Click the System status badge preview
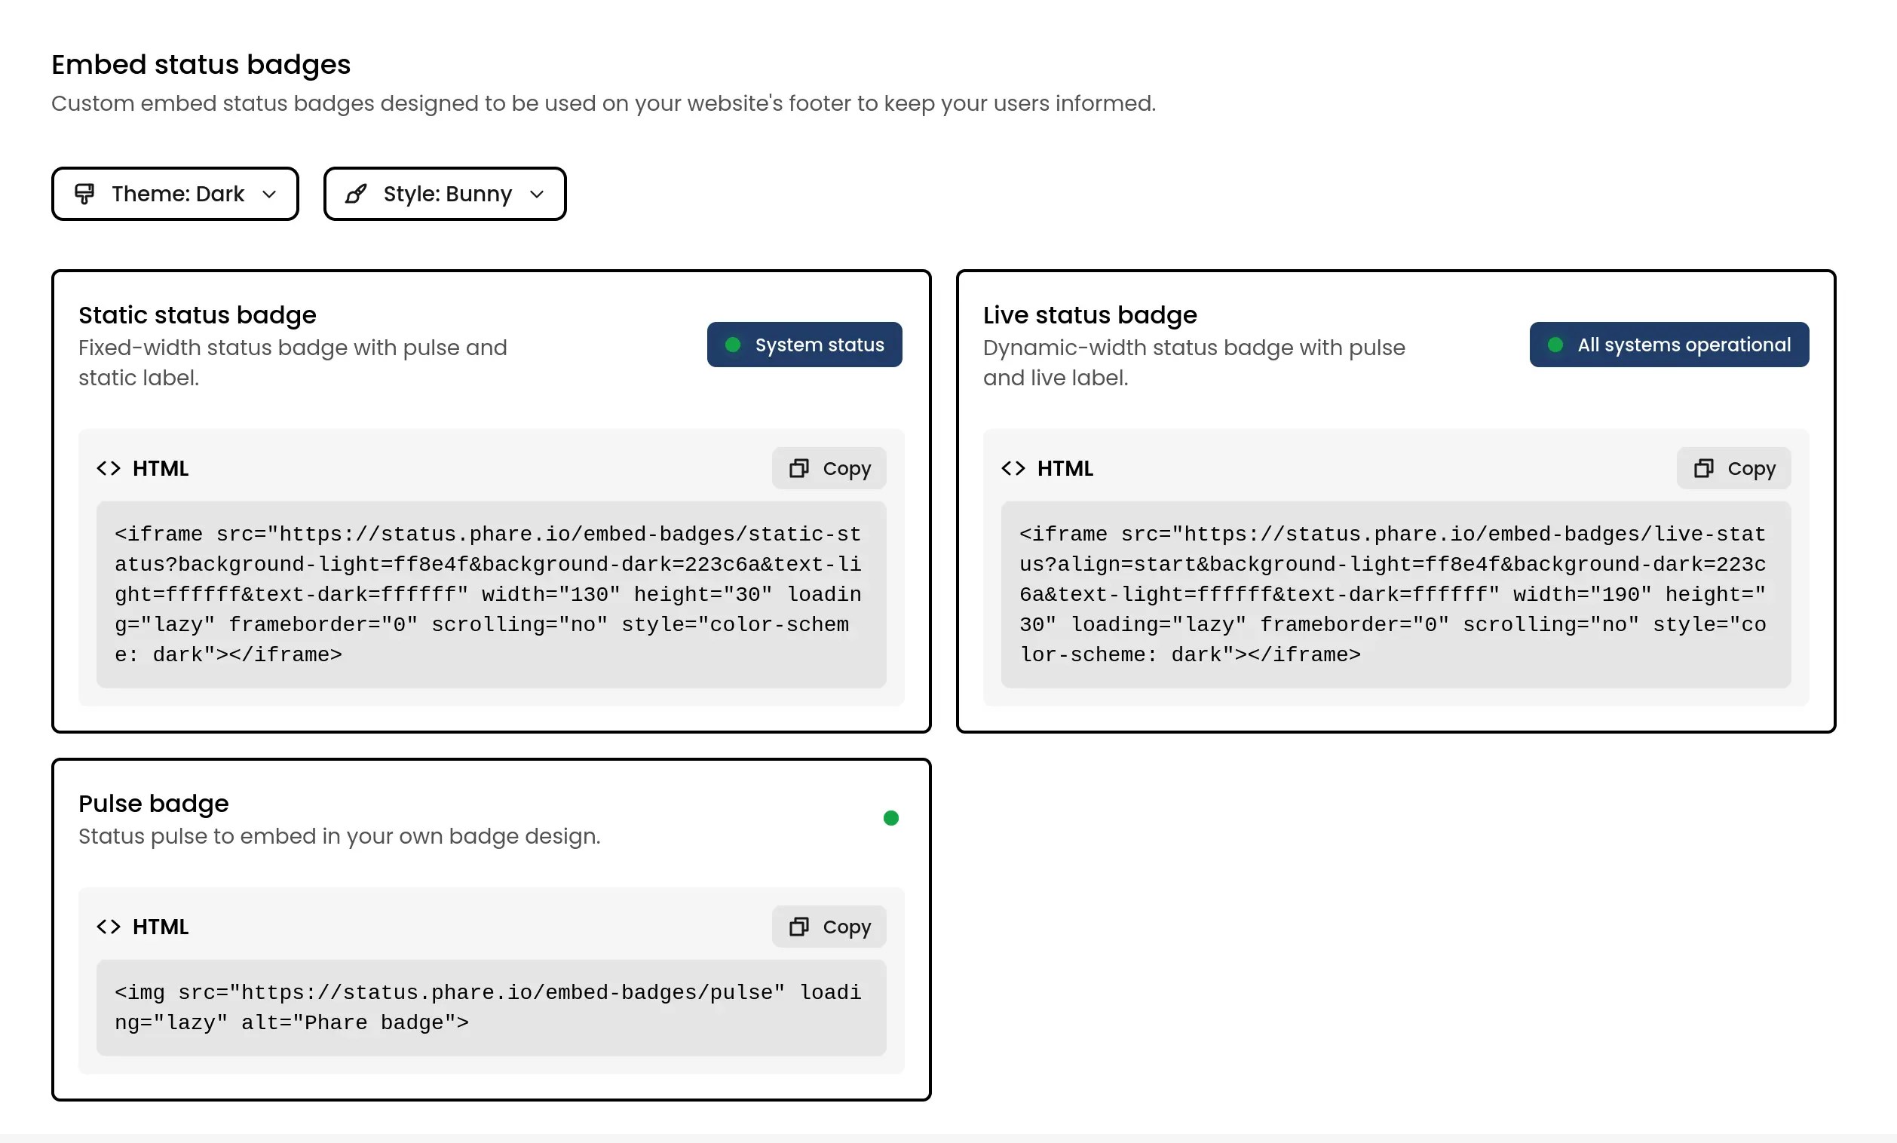 804,345
